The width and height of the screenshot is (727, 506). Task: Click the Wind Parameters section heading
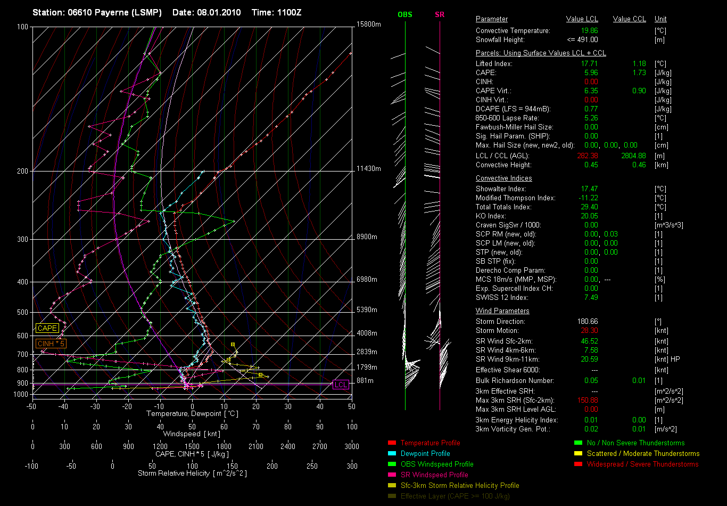click(502, 311)
